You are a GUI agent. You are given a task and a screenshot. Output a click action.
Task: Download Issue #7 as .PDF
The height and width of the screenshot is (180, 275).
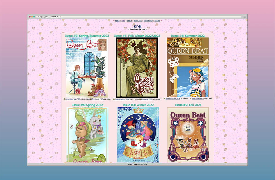point(73,99)
